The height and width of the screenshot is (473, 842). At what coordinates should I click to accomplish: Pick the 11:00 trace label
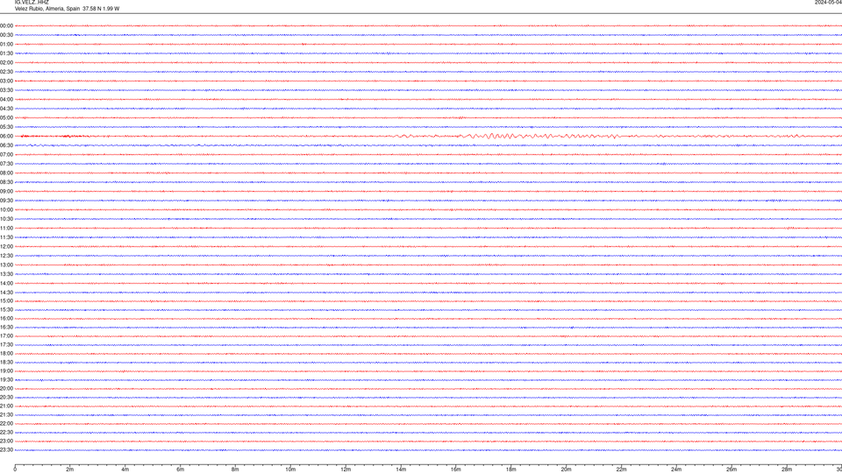(x=6, y=229)
